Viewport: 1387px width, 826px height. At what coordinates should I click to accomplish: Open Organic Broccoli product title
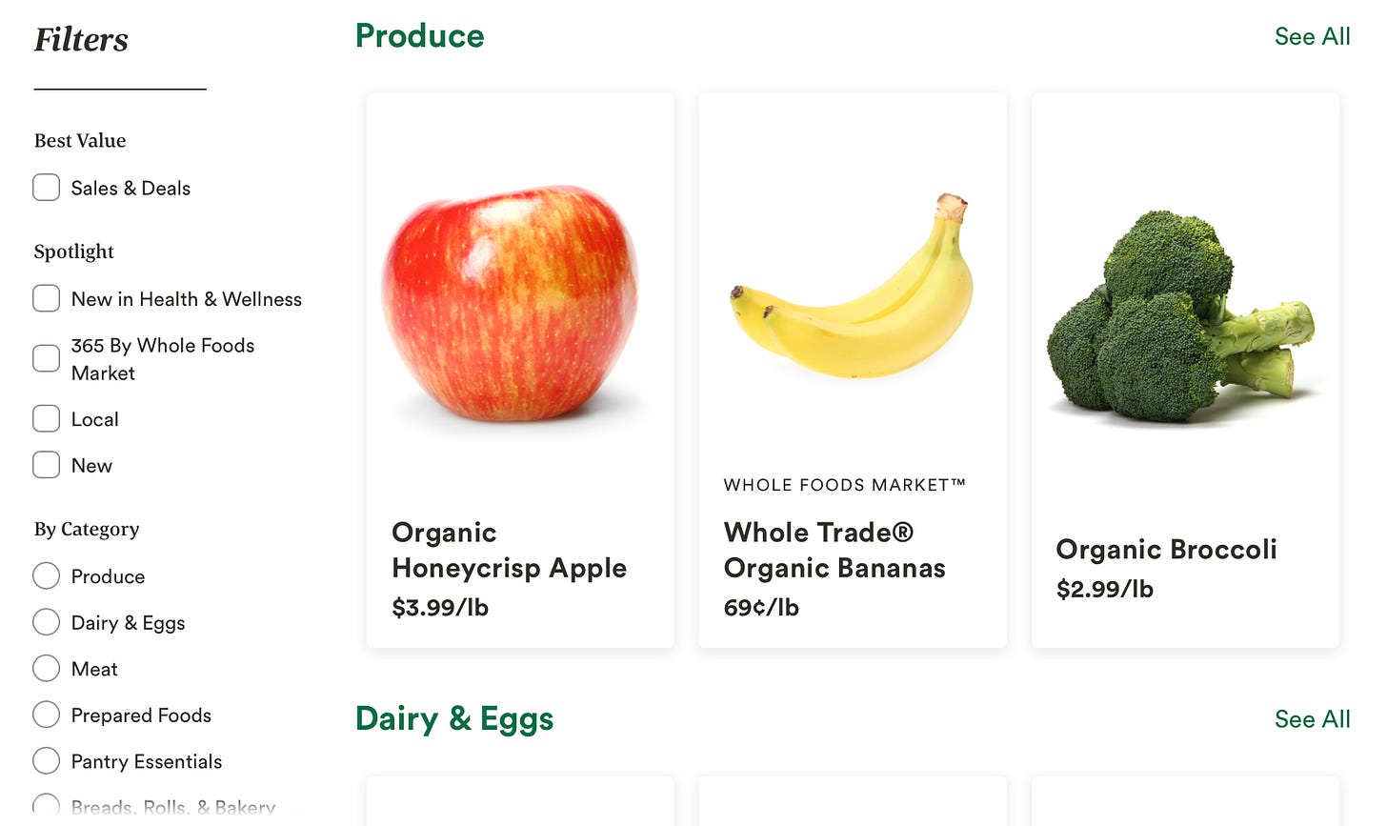(x=1166, y=550)
